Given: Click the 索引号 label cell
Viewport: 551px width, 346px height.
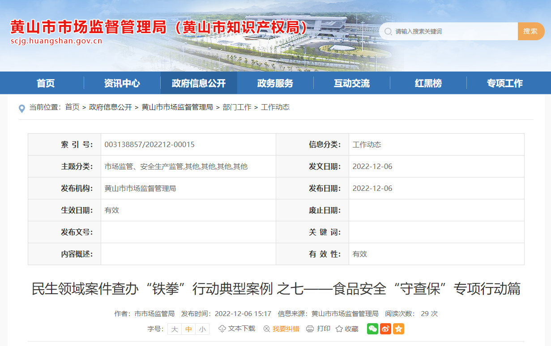Looking at the screenshot, I should pos(64,145).
